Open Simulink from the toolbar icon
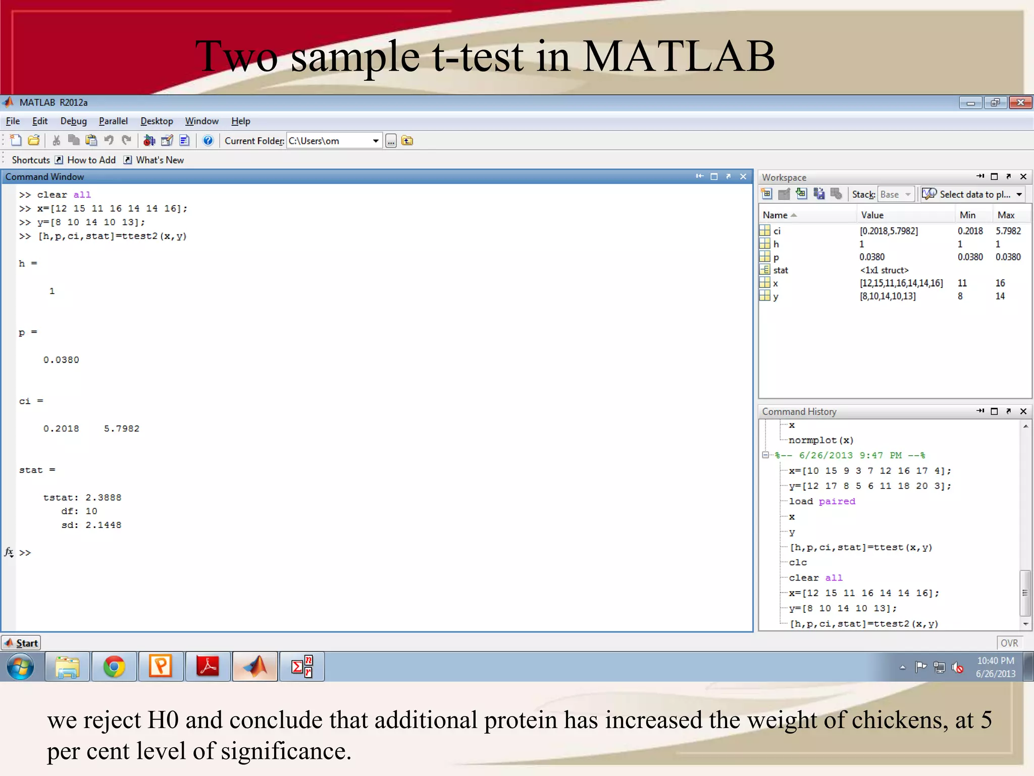 149,140
